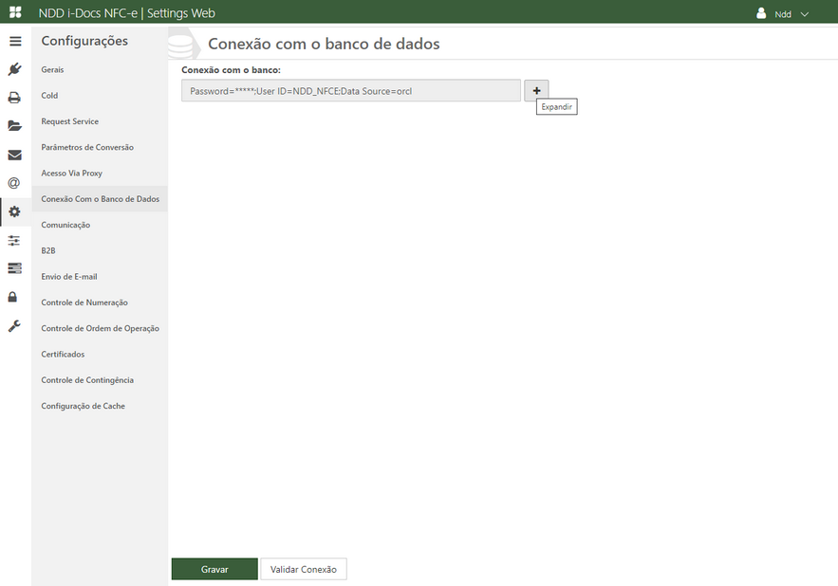The height and width of the screenshot is (586, 838).
Task: Click the Ndd user avatar icon
Action: click(759, 12)
